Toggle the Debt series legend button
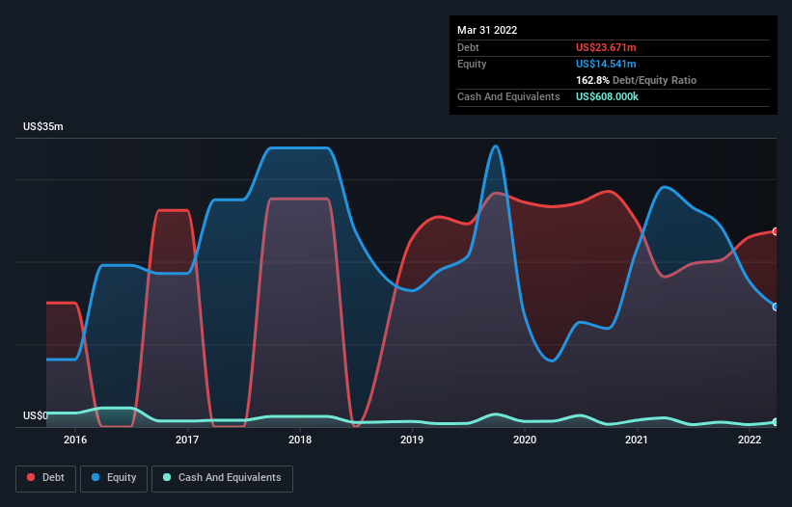 [45, 478]
